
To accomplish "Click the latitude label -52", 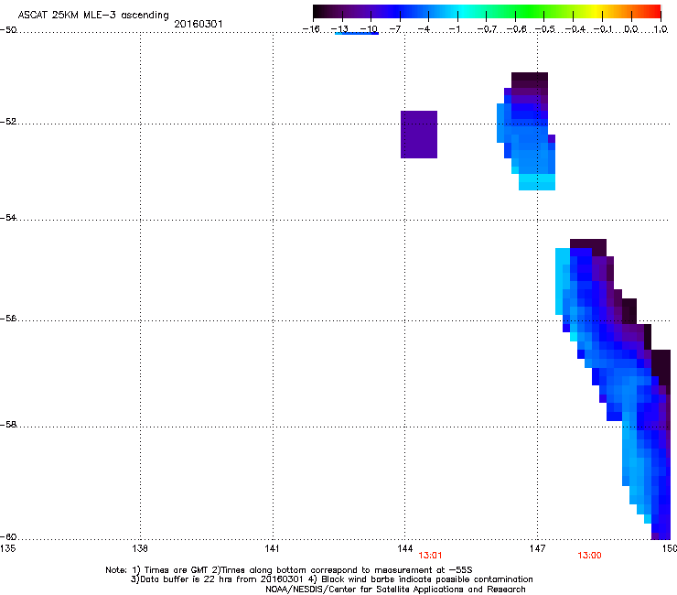I will tap(8, 122).
